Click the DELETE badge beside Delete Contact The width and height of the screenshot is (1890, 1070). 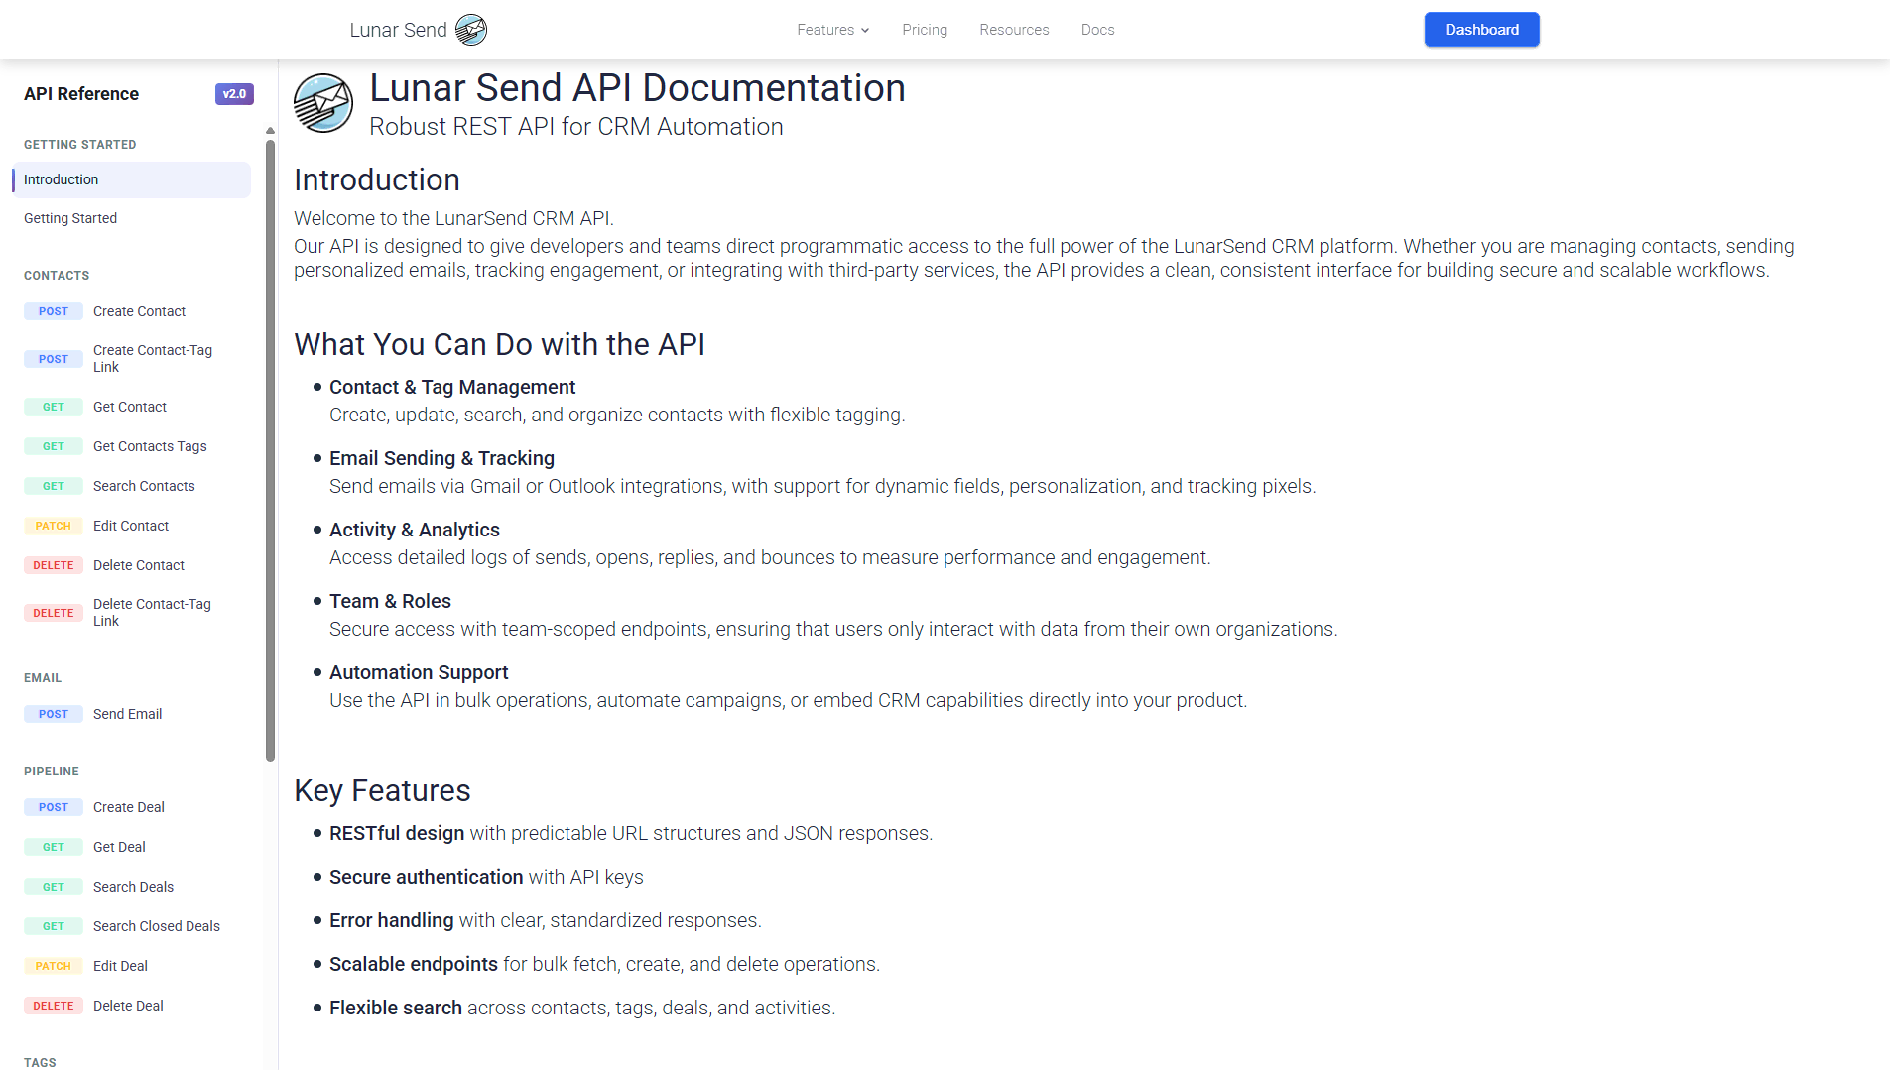click(x=54, y=565)
